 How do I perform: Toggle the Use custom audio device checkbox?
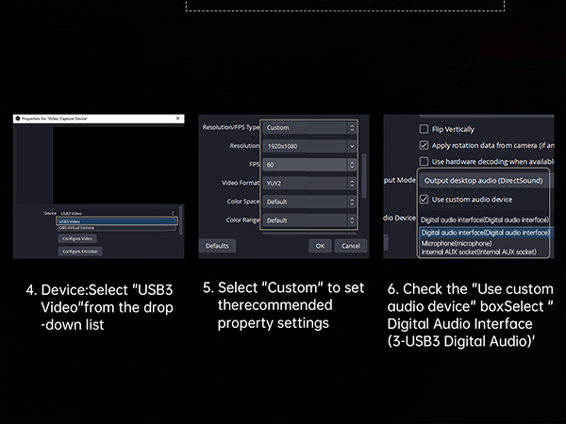click(424, 200)
